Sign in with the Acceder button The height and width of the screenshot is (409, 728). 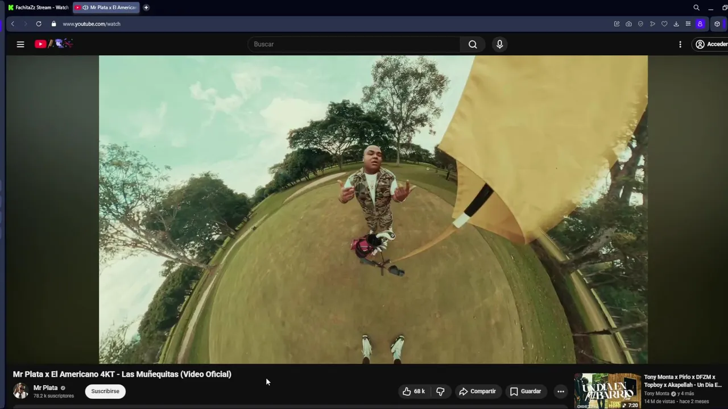pyautogui.click(x=711, y=44)
